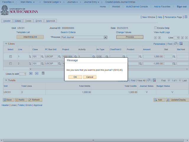Click Personalize in the Lines grid
The height and width of the screenshot is (142, 189).
click(159, 44)
